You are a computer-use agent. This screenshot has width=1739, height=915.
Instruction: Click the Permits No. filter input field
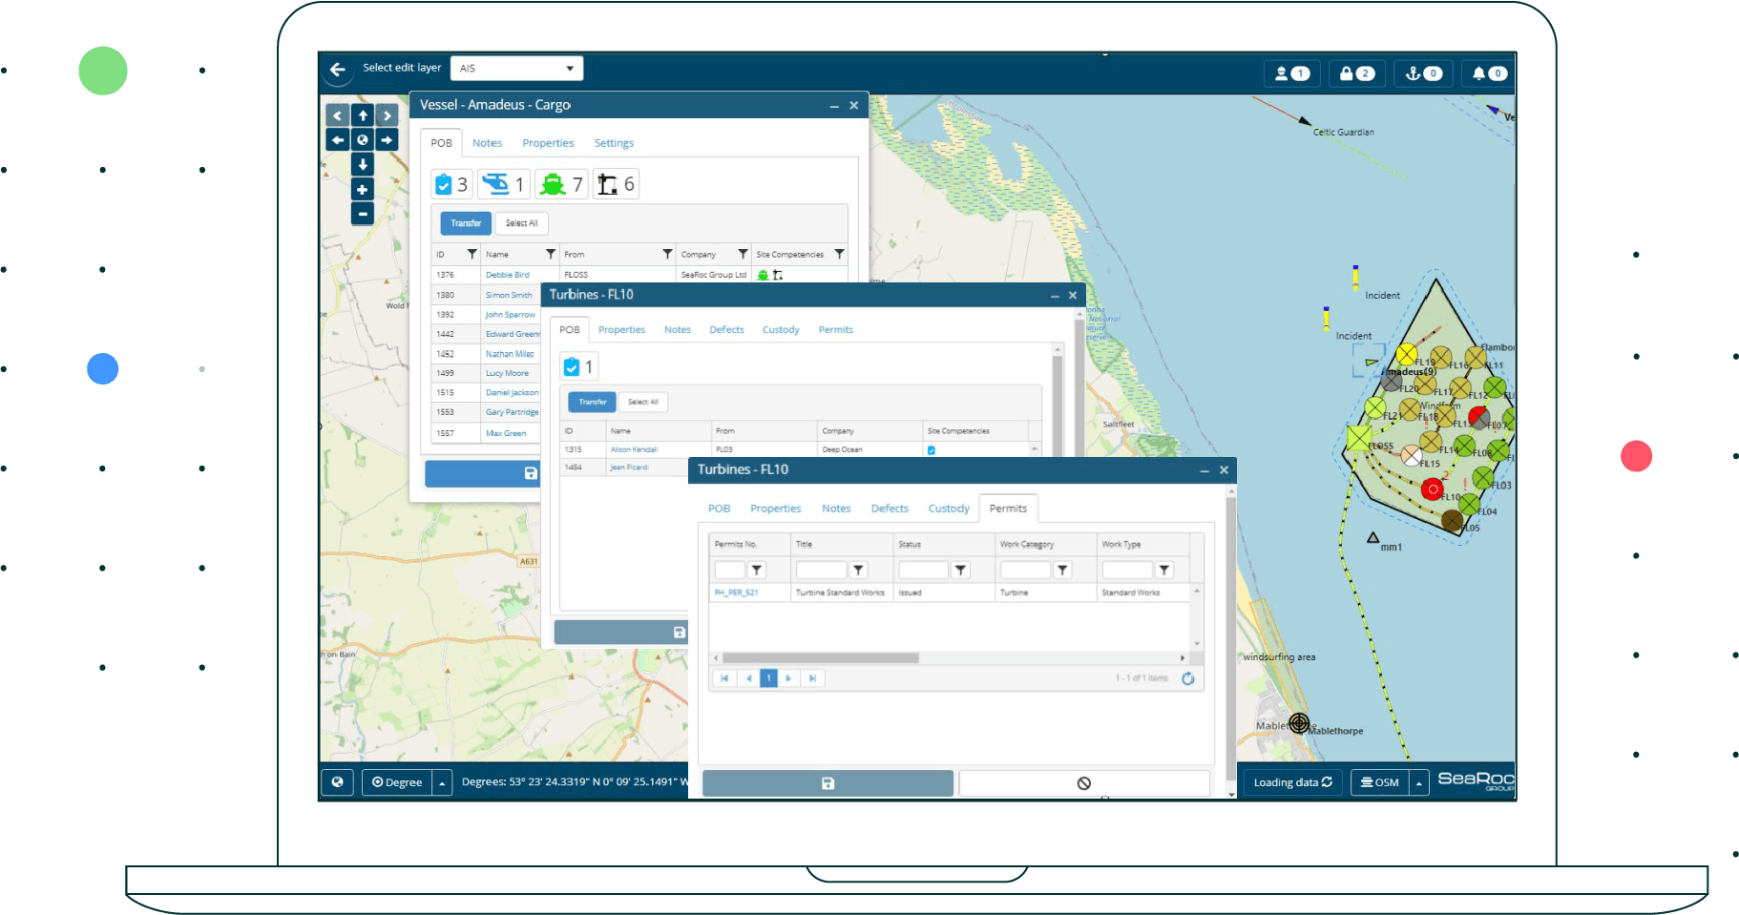pyautogui.click(x=730, y=570)
